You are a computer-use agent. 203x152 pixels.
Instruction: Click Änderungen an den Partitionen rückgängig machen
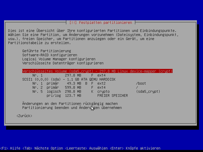click(x=70, y=104)
